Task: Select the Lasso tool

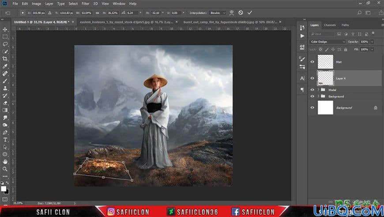Action: click(x=5, y=44)
